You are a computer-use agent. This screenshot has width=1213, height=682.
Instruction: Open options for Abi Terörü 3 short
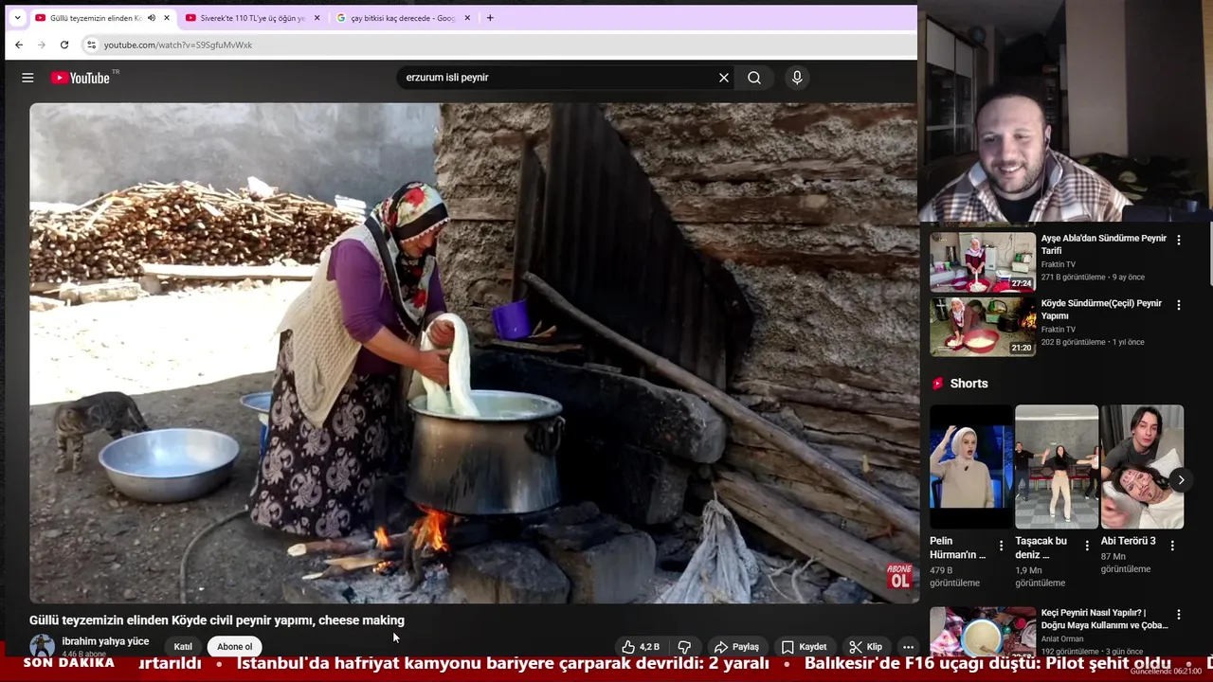1172,546
